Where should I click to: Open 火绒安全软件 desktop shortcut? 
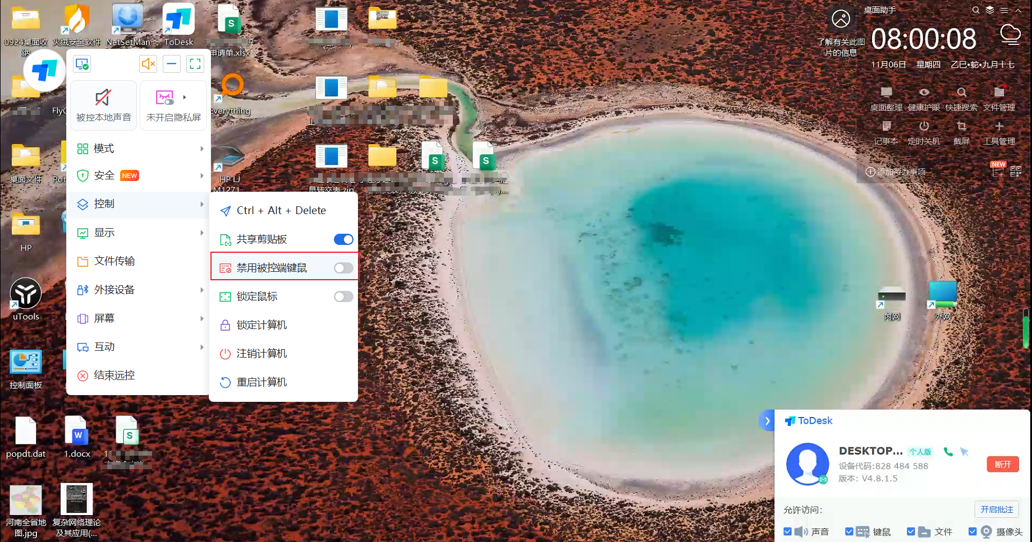[x=77, y=25]
